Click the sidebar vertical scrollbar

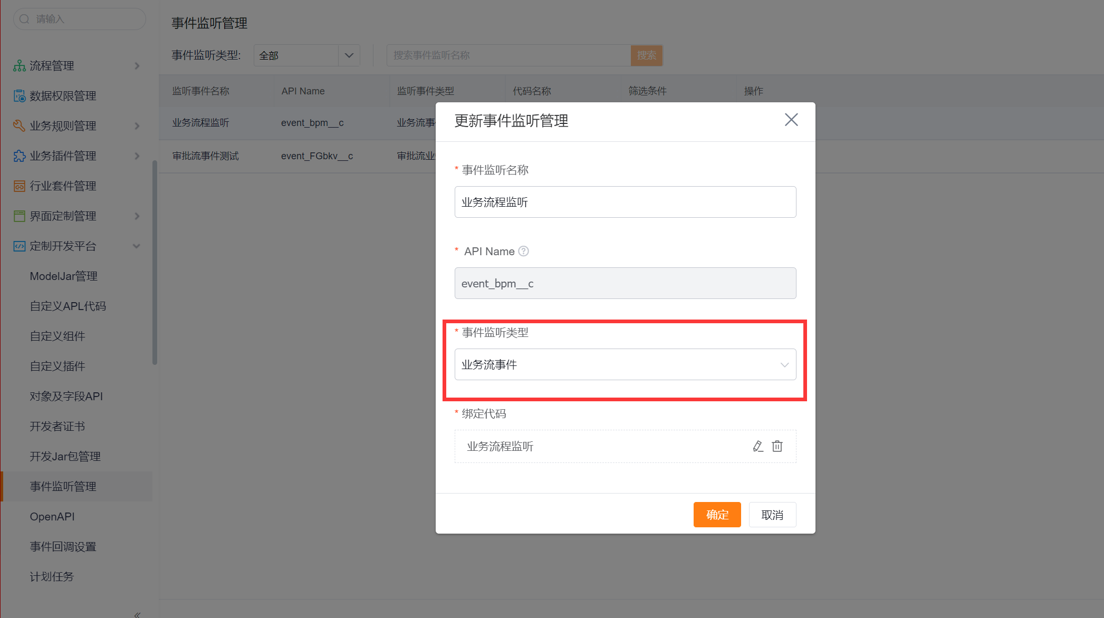(155, 262)
